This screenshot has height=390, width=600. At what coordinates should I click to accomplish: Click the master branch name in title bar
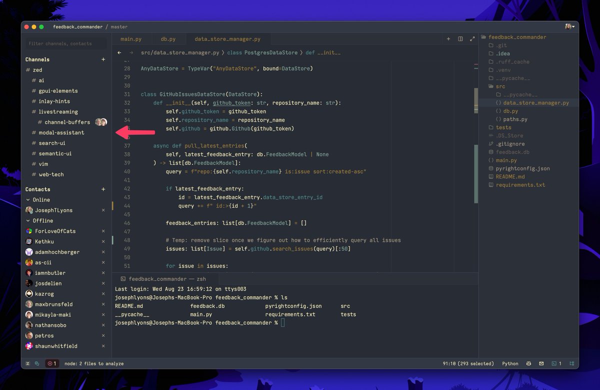119,27
